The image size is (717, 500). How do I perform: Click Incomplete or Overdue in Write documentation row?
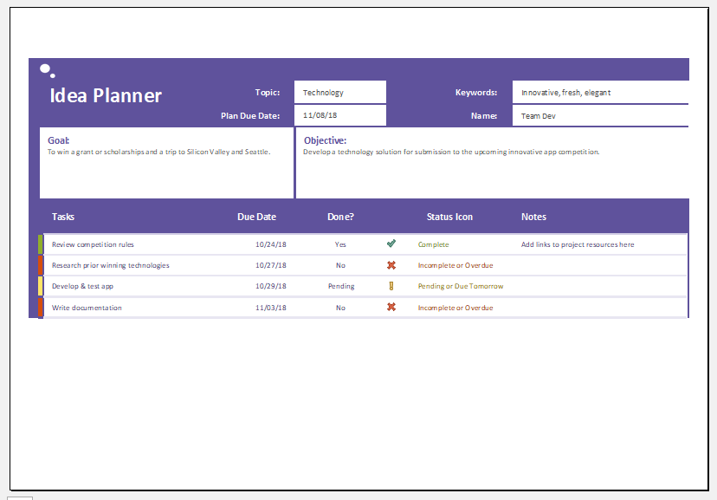click(x=455, y=308)
